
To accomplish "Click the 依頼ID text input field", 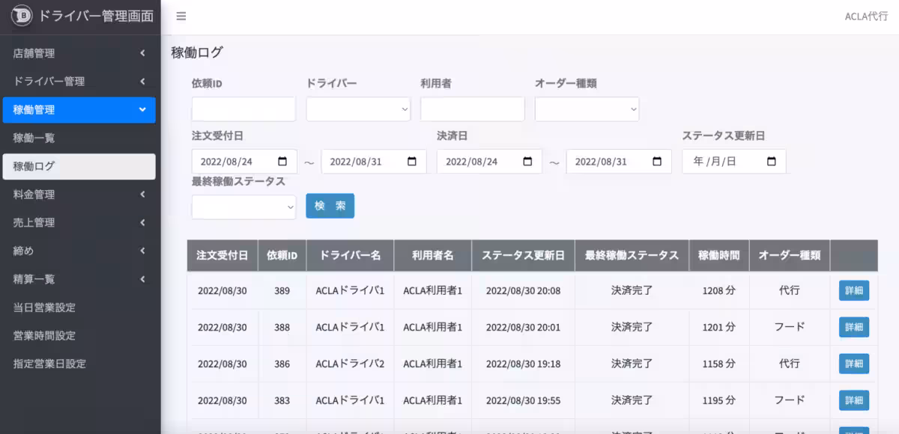I will point(243,109).
